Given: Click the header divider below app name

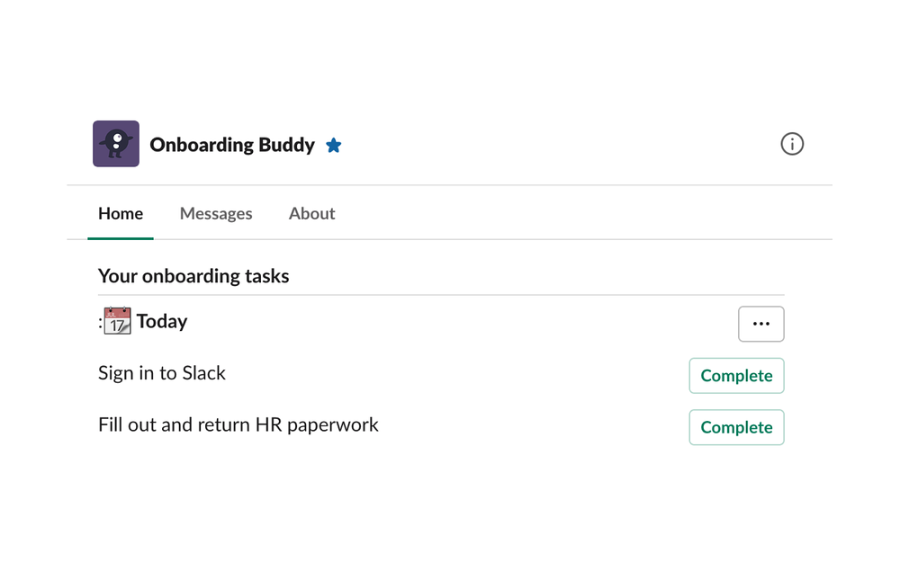Looking at the screenshot, I should (450, 185).
